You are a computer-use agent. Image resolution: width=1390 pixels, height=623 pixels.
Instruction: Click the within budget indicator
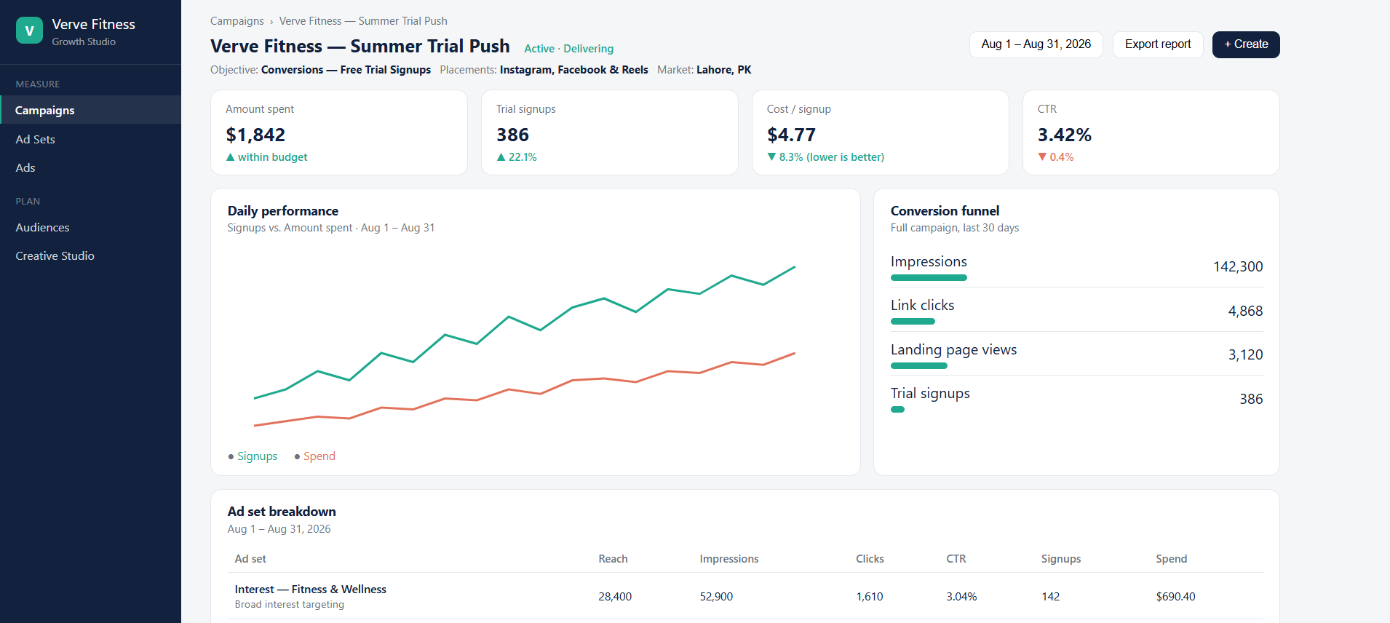coord(266,157)
